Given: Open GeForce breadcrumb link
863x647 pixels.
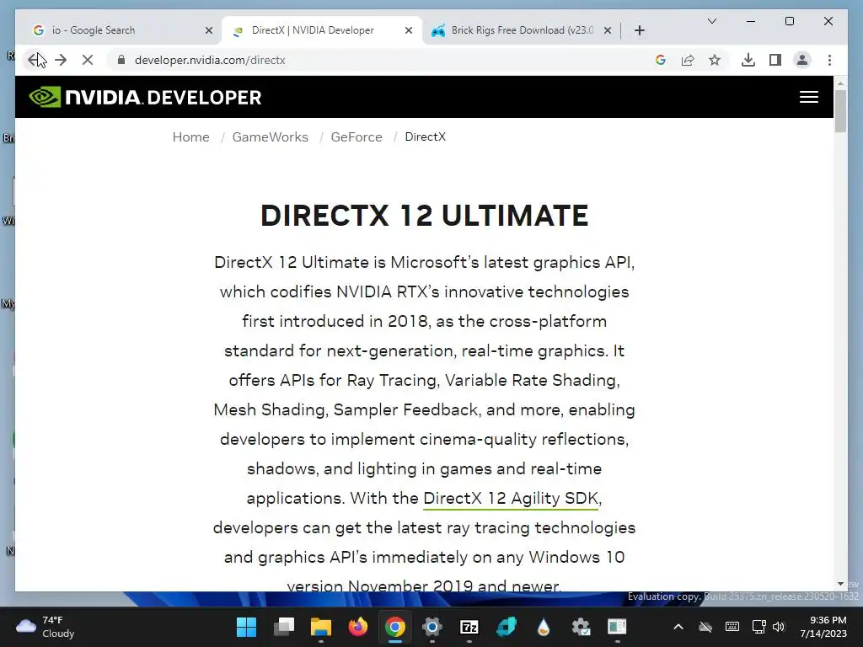Looking at the screenshot, I should tap(356, 137).
